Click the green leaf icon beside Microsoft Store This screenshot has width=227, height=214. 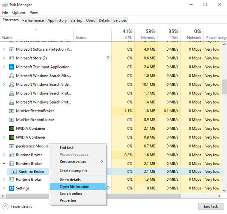click(108, 58)
